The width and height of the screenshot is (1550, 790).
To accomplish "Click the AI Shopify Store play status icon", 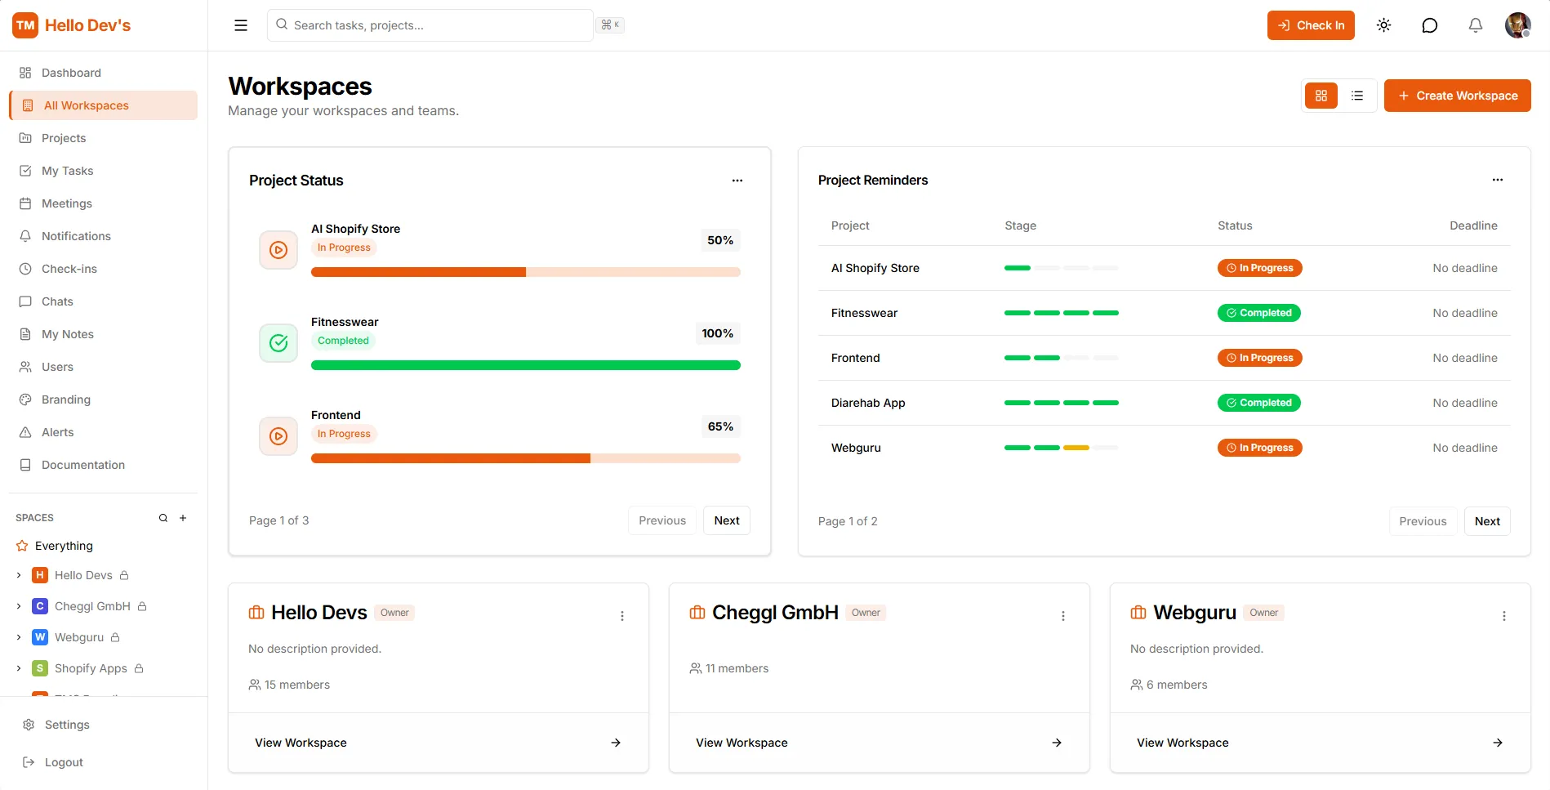I will (278, 250).
